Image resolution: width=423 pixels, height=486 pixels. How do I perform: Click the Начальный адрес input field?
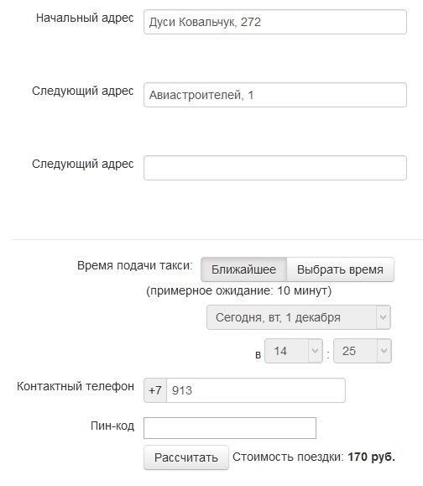click(275, 22)
